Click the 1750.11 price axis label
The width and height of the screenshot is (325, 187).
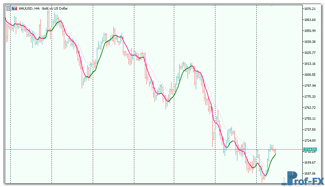point(310,119)
